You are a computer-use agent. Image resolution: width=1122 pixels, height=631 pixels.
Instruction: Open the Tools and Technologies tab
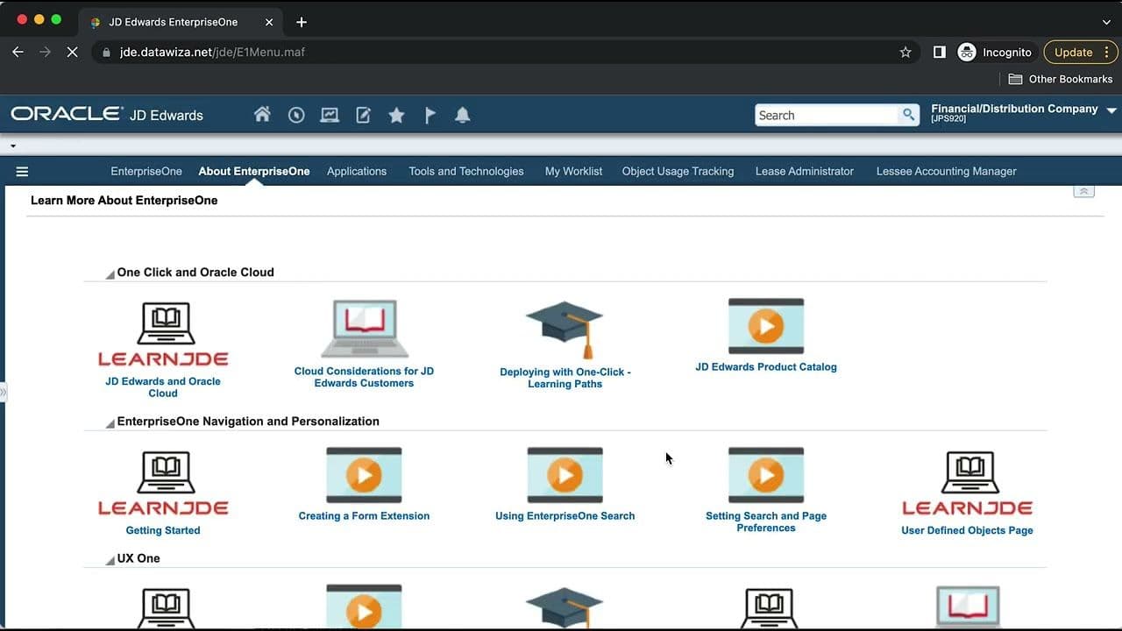pyautogui.click(x=466, y=172)
